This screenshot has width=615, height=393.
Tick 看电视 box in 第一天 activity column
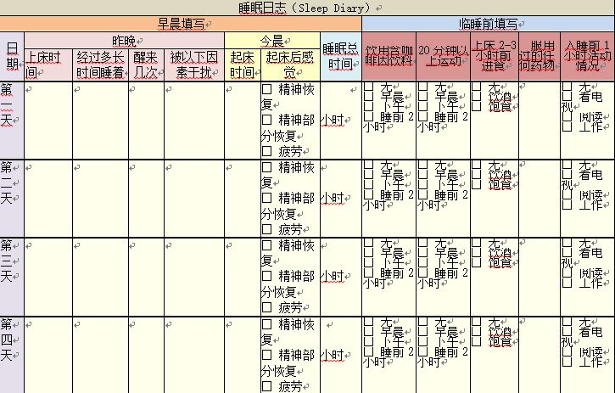(567, 96)
